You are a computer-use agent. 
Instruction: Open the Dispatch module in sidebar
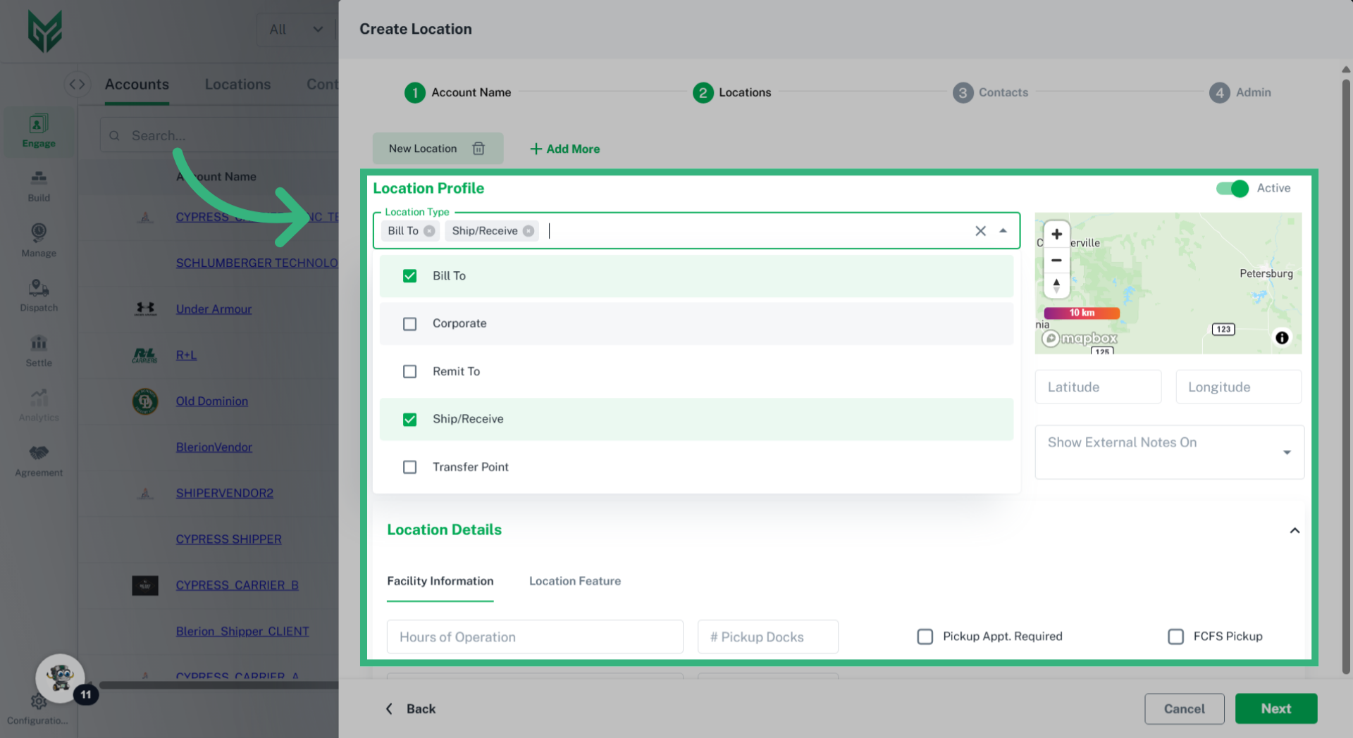39,295
